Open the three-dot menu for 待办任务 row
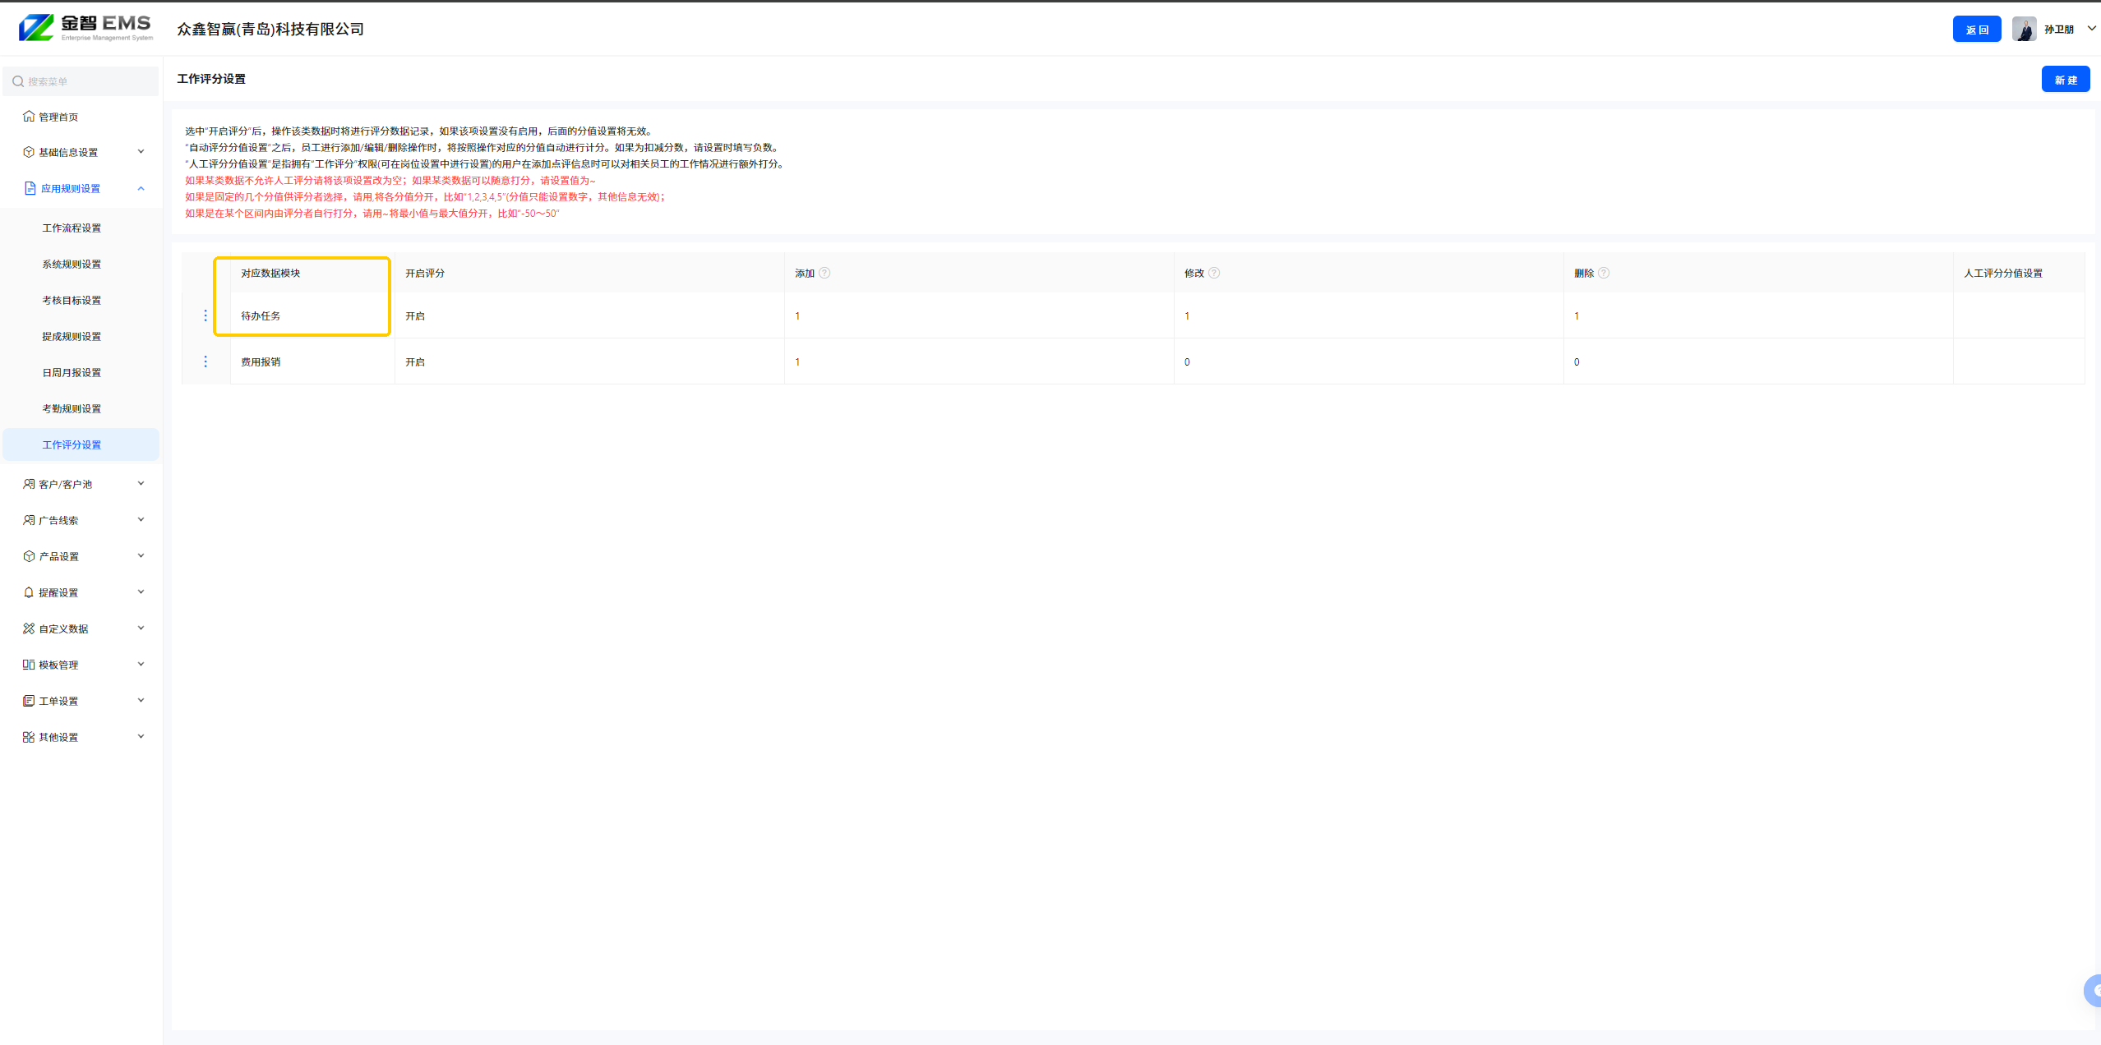This screenshot has height=1045, width=2101. click(x=205, y=315)
